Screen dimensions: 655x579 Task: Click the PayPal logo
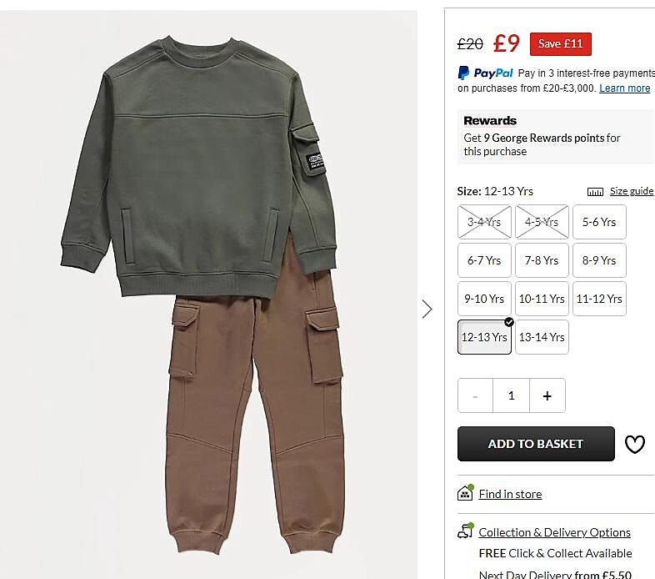(486, 73)
